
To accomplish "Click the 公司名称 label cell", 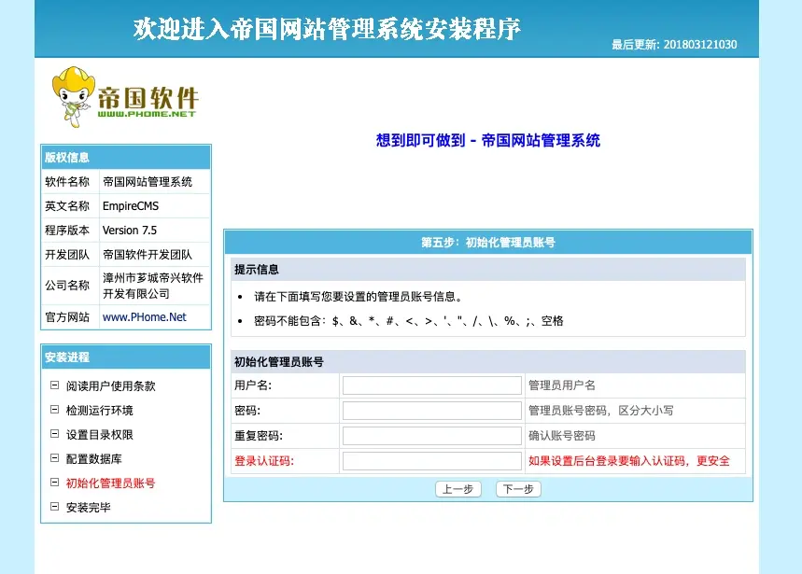I will click(x=70, y=286).
